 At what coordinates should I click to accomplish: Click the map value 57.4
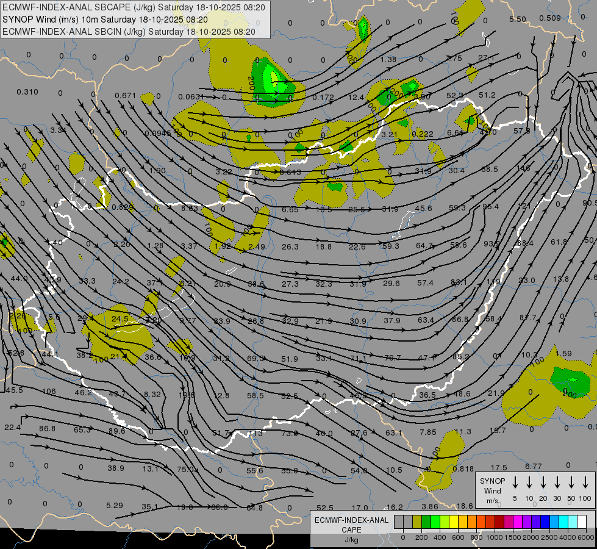[x=425, y=282]
